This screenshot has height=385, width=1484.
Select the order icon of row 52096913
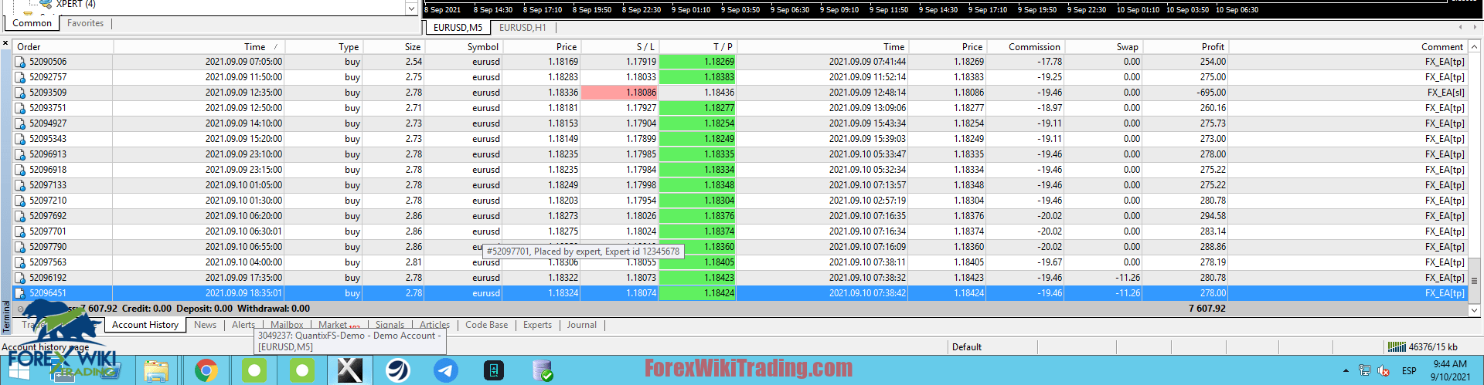click(x=20, y=154)
